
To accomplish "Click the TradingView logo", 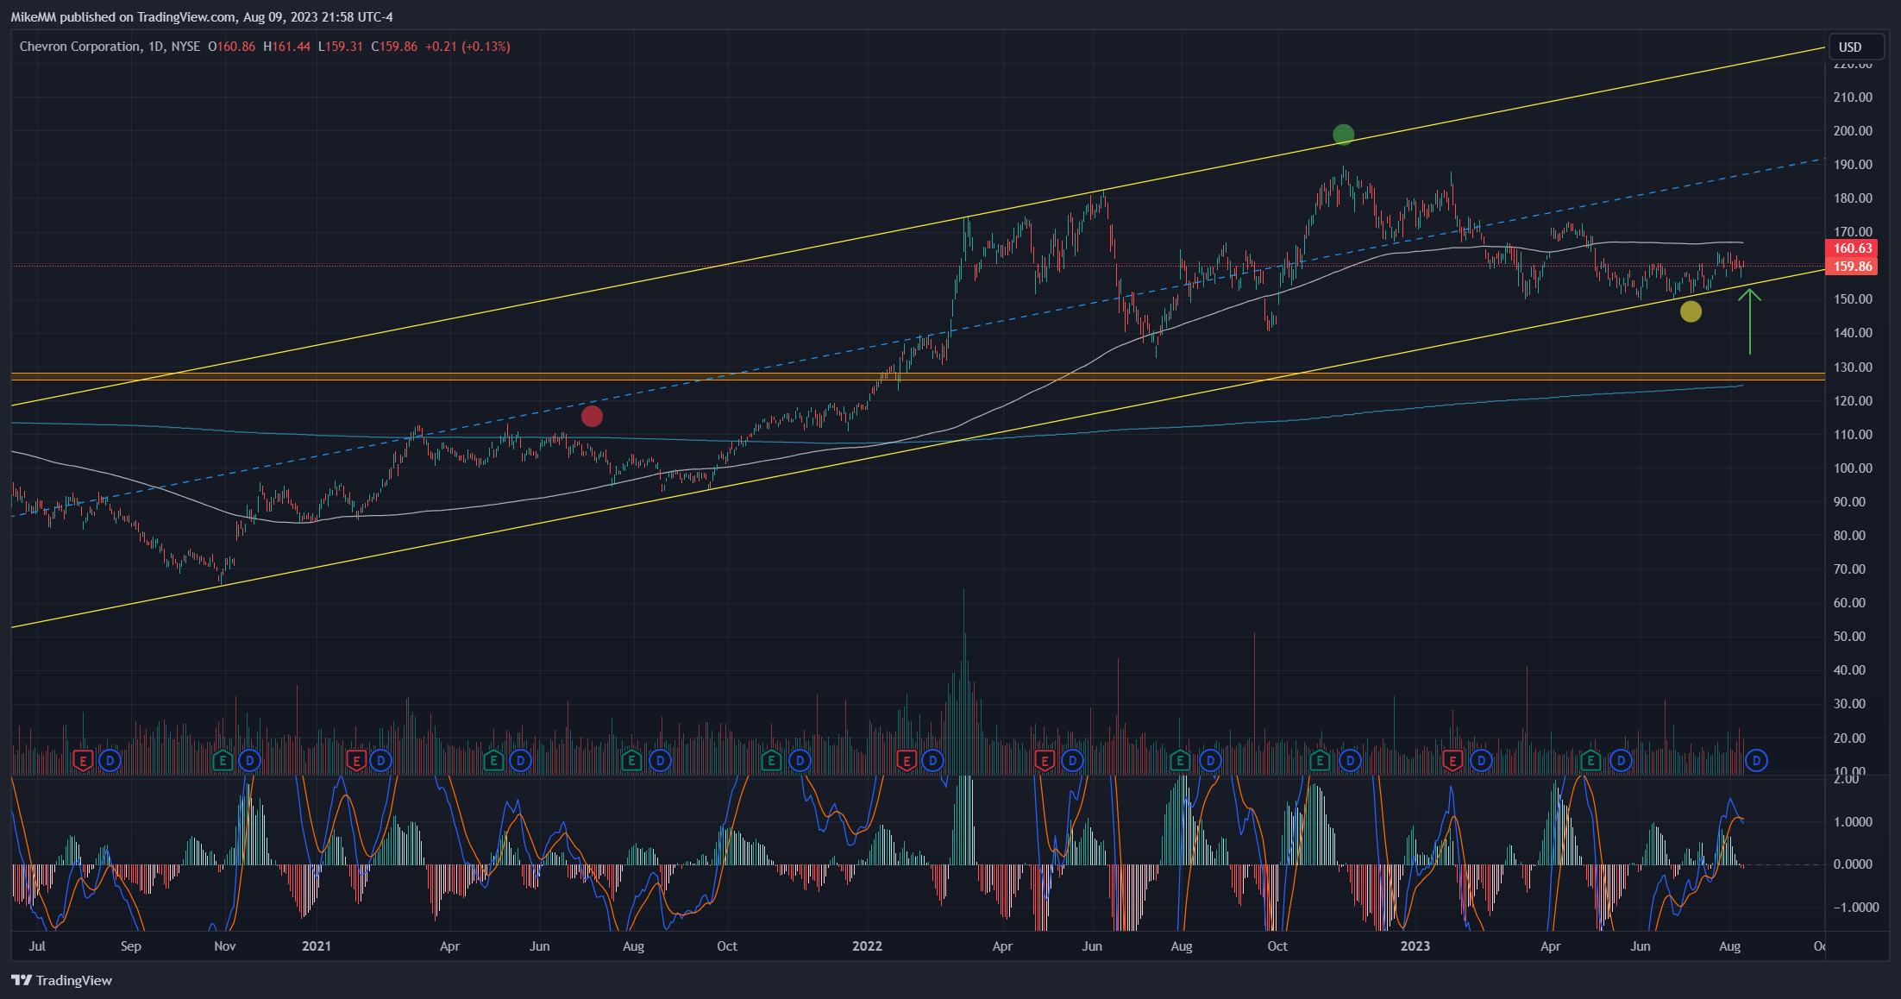I will (62, 980).
